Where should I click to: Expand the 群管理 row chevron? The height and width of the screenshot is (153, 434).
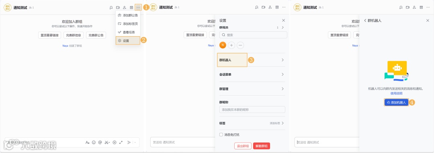click(283, 89)
